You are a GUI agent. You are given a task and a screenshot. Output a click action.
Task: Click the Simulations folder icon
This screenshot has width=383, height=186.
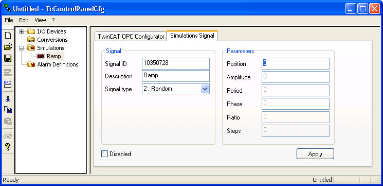(31, 48)
